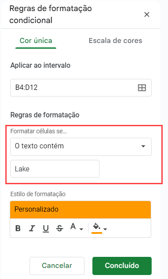The width and height of the screenshot is (168, 279).
Task: Toggle underline formatting style
Action: (46, 228)
